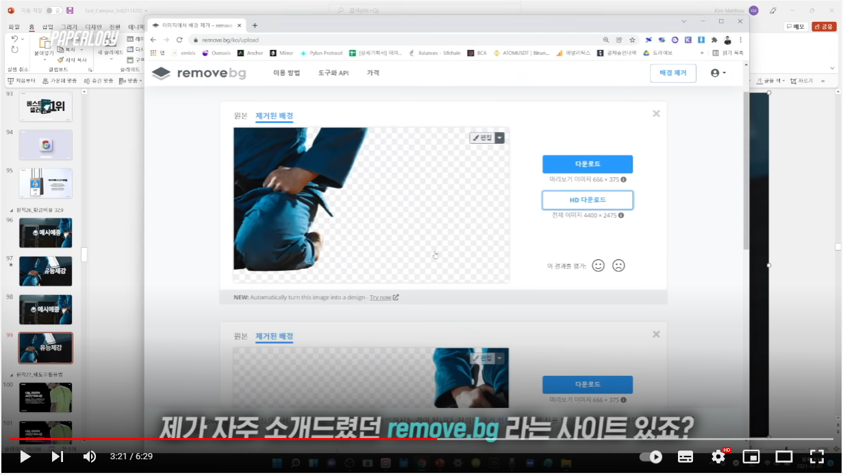843x475 pixels.
Task: Open PowerPoint 디자인 ribbon tab
Action: (x=93, y=27)
